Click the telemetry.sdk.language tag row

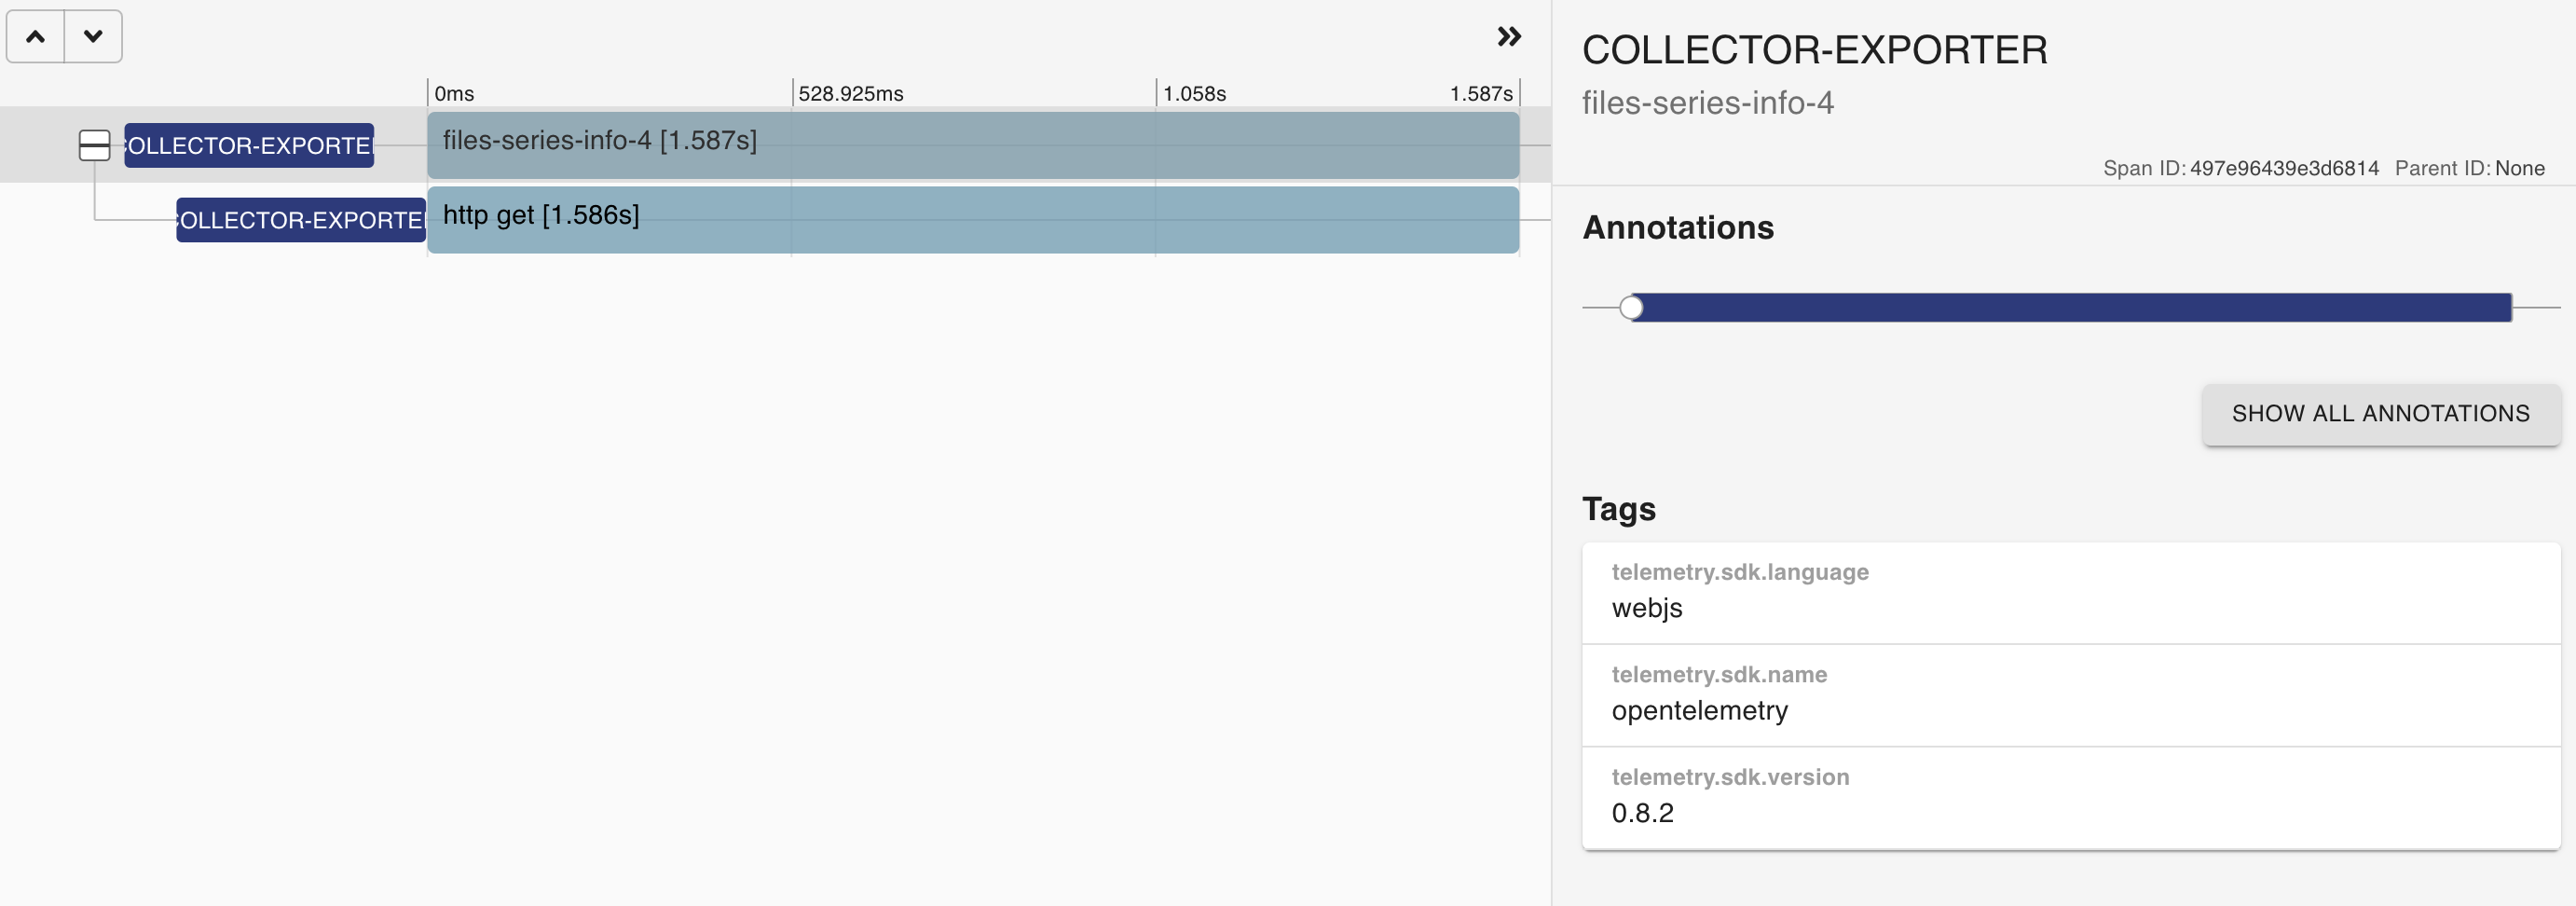tap(2070, 593)
